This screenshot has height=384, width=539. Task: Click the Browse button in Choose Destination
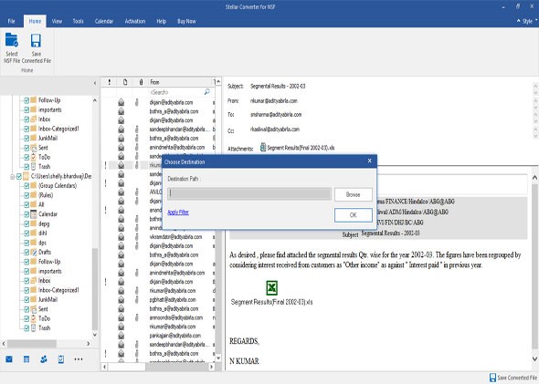point(353,194)
